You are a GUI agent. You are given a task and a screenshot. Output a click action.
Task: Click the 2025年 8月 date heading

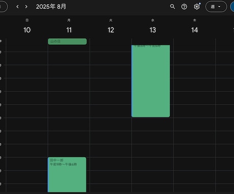click(51, 7)
